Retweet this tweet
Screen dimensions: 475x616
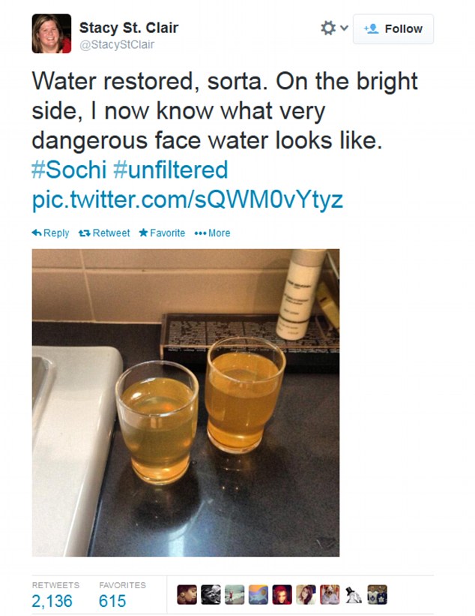pyautogui.click(x=104, y=233)
